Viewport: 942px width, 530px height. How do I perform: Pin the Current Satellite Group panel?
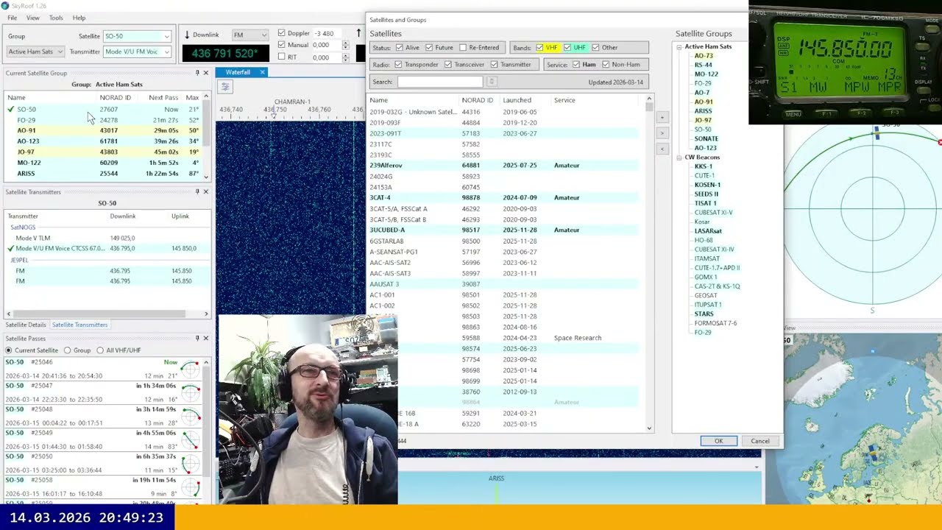197,73
